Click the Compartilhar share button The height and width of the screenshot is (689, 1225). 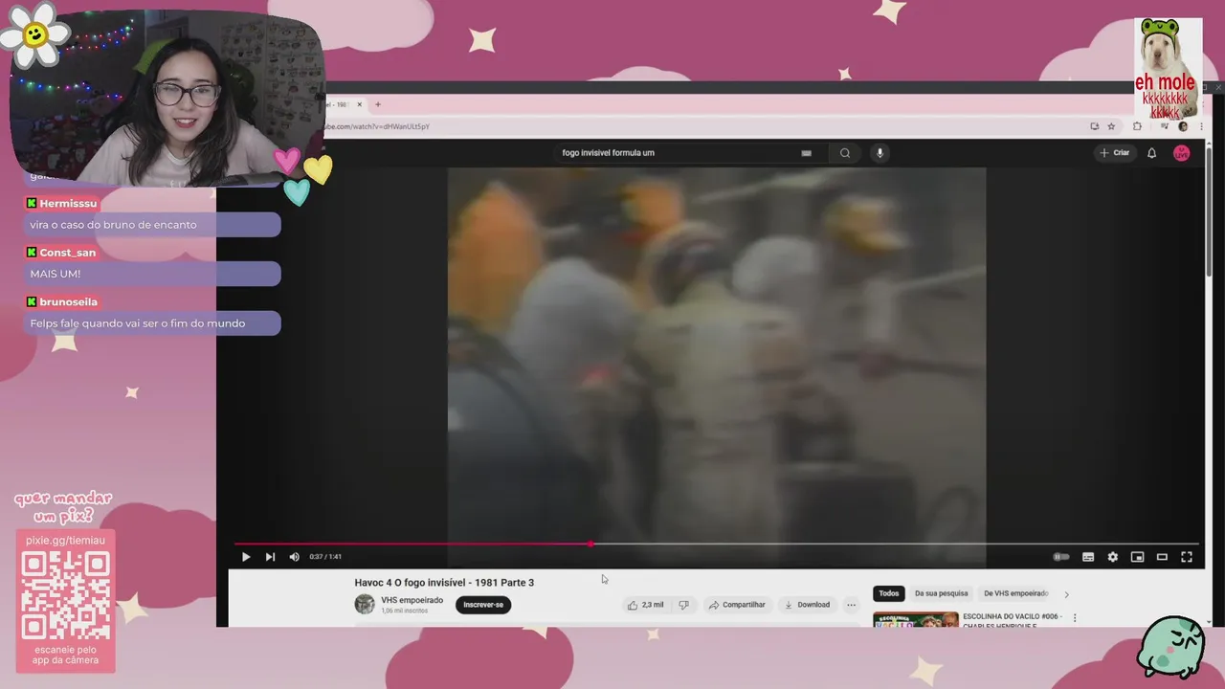737,605
